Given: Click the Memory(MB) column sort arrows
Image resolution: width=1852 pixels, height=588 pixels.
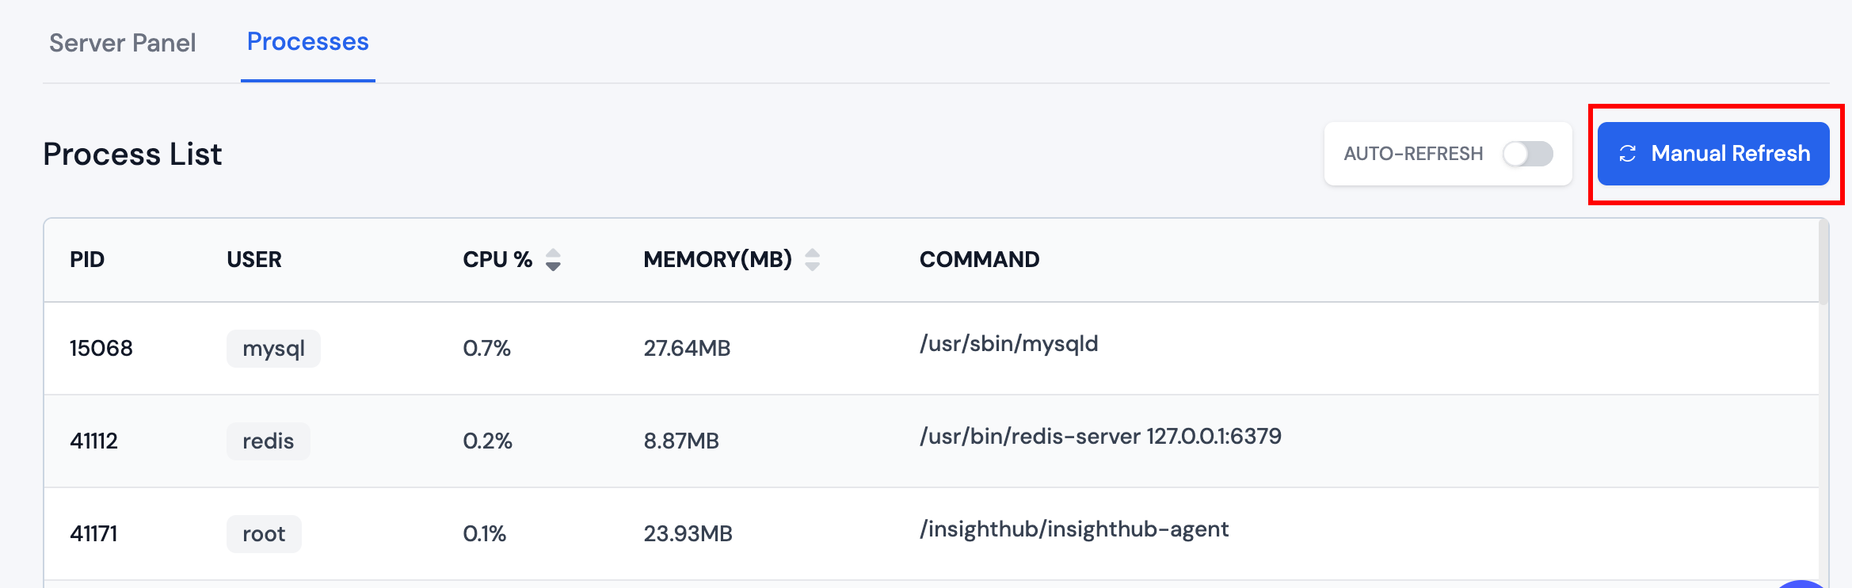Looking at the screenshot, I should point(812,260).
